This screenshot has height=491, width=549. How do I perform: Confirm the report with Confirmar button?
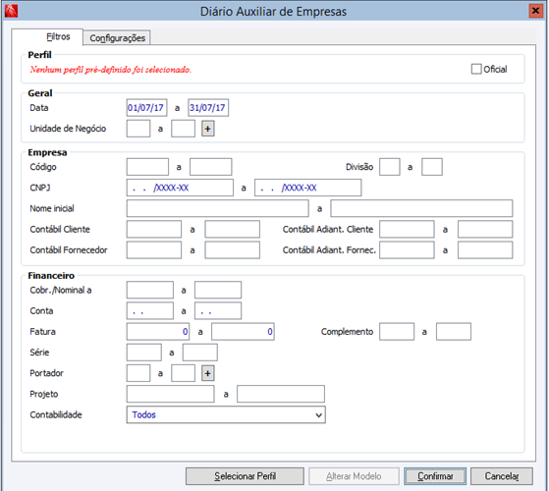click(435, 476)
